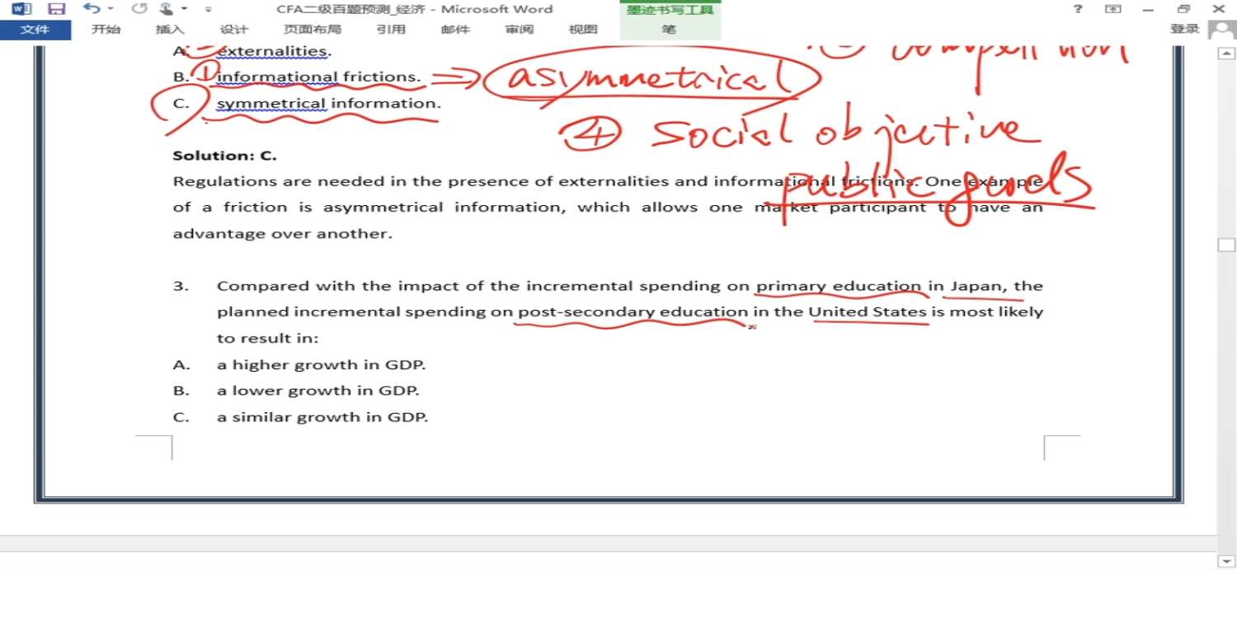The width and height of the screenshot is (1237, 618).
Task: Click option 'a similar growth in GDP.'
Action: [322, 417]
